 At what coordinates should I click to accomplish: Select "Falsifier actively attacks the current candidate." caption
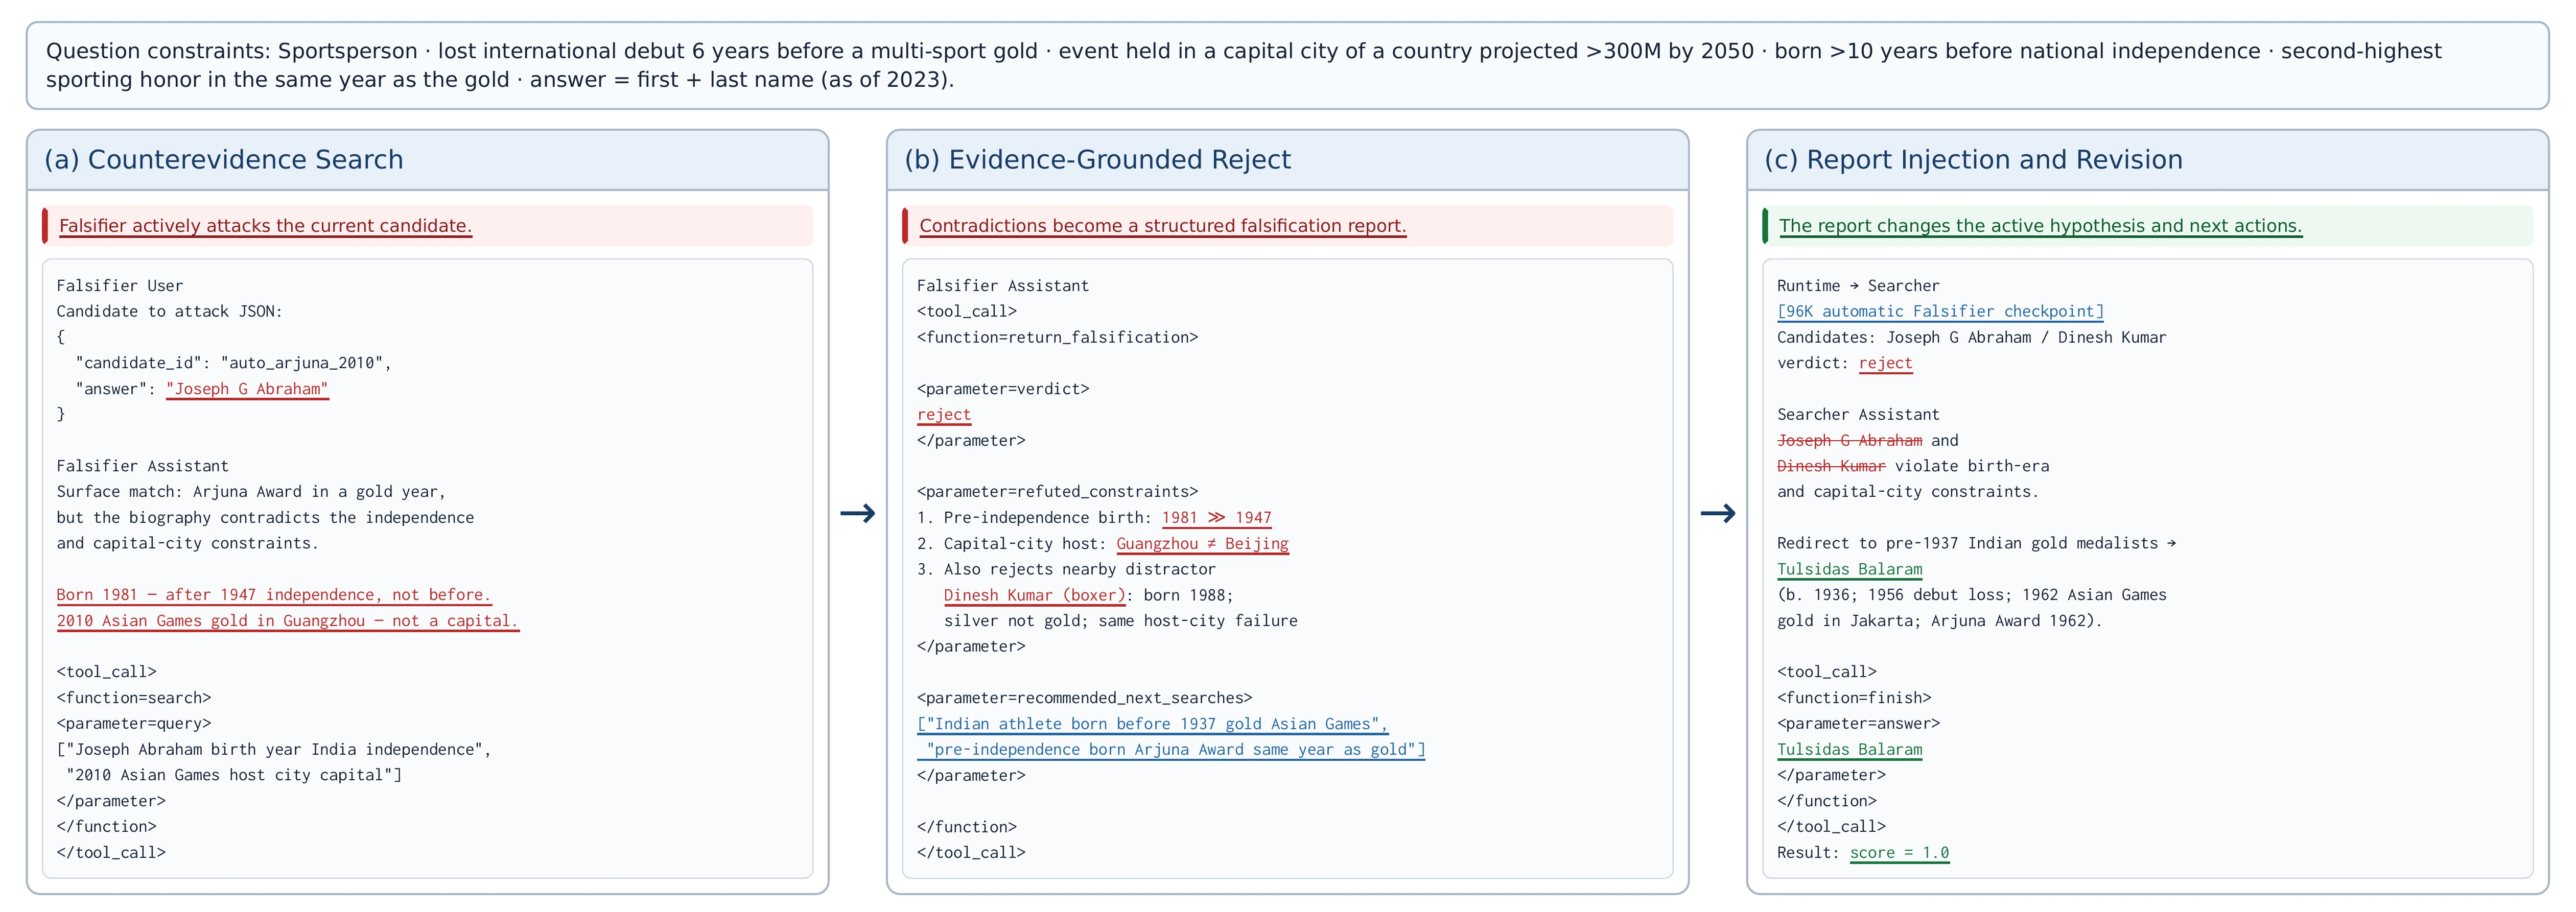(265, 226)
